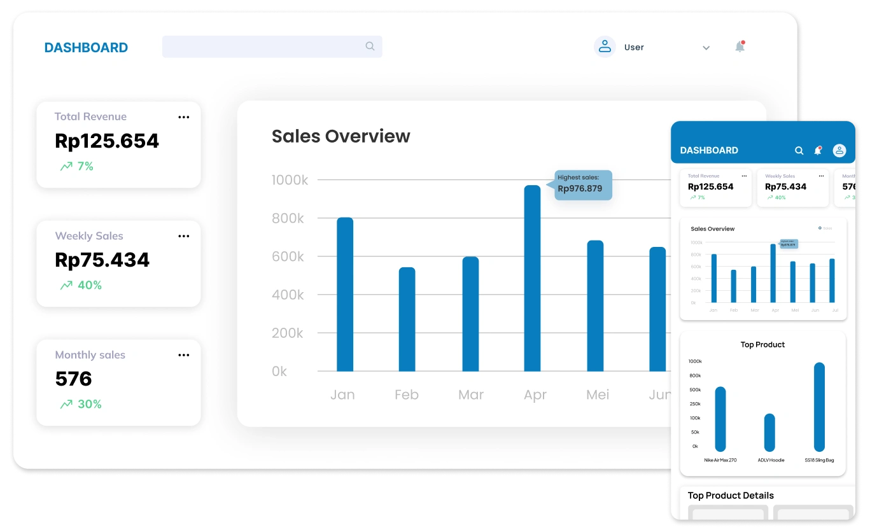Click the user avatar icon beside User
The width and height of the screenshot is (870, 532).
click(x=605, y=47)
